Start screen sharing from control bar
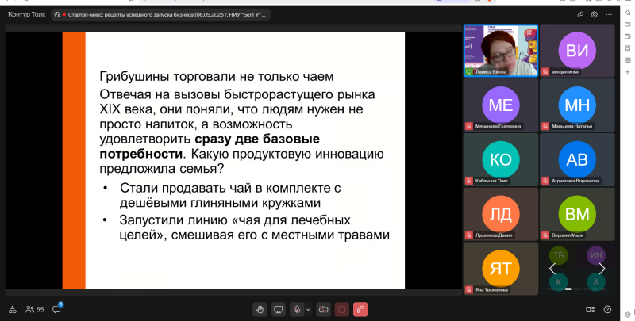This screenshot has height=321, width=635. click(x=279, y=310)
